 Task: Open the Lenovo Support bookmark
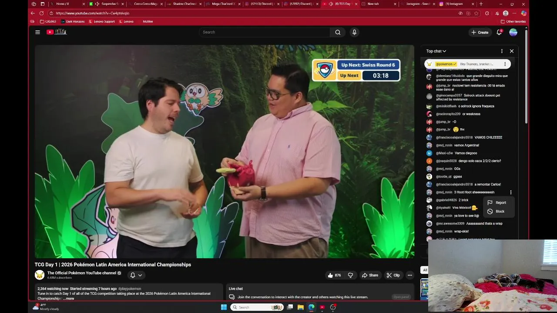(x=102, y=21)
